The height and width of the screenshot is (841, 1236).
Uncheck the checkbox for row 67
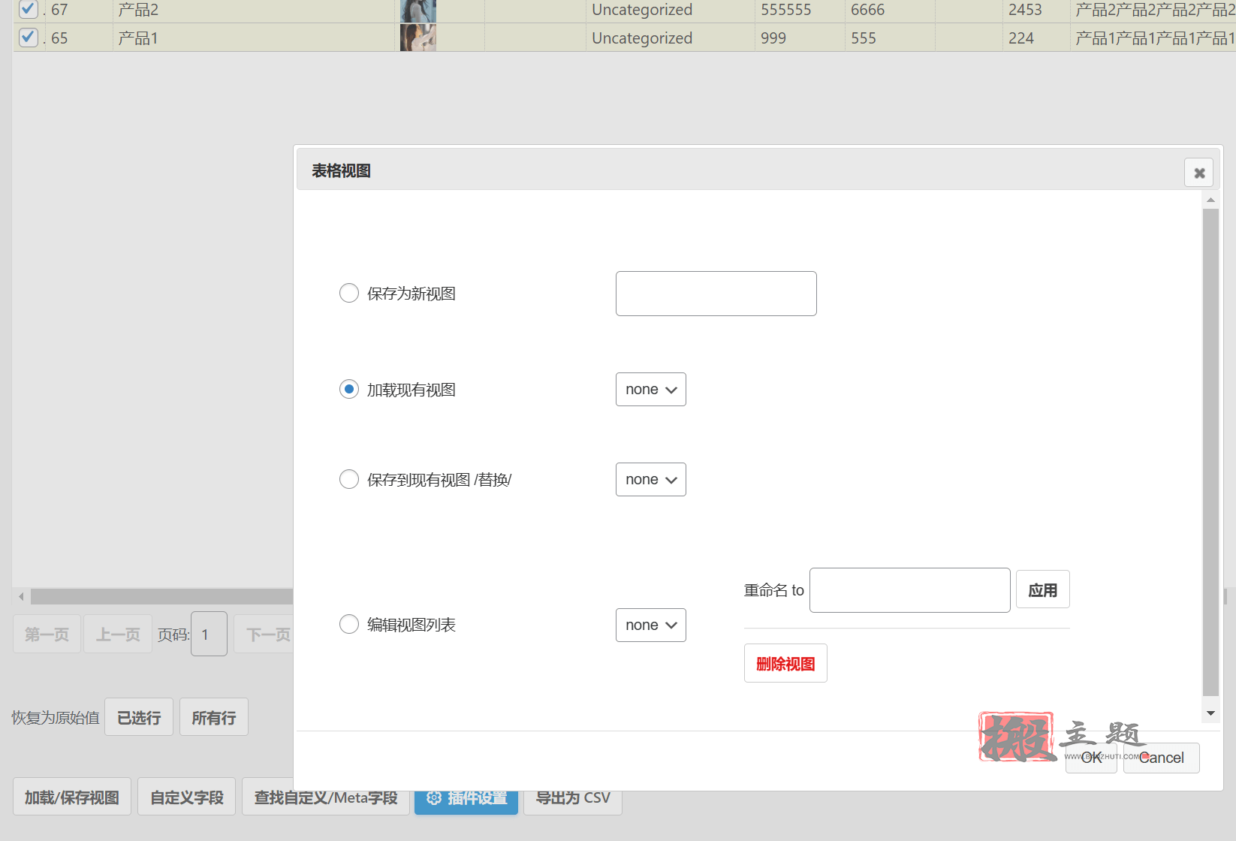[28, 9]
